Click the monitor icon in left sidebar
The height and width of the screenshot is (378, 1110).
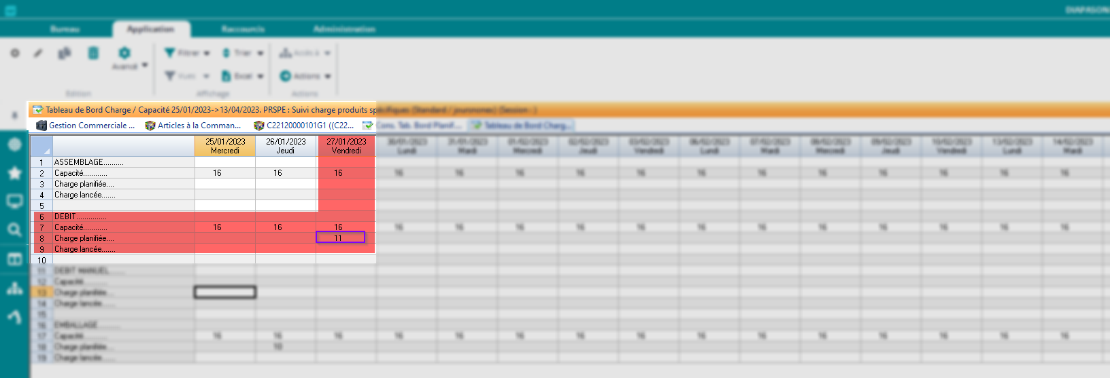pos(14,202)
